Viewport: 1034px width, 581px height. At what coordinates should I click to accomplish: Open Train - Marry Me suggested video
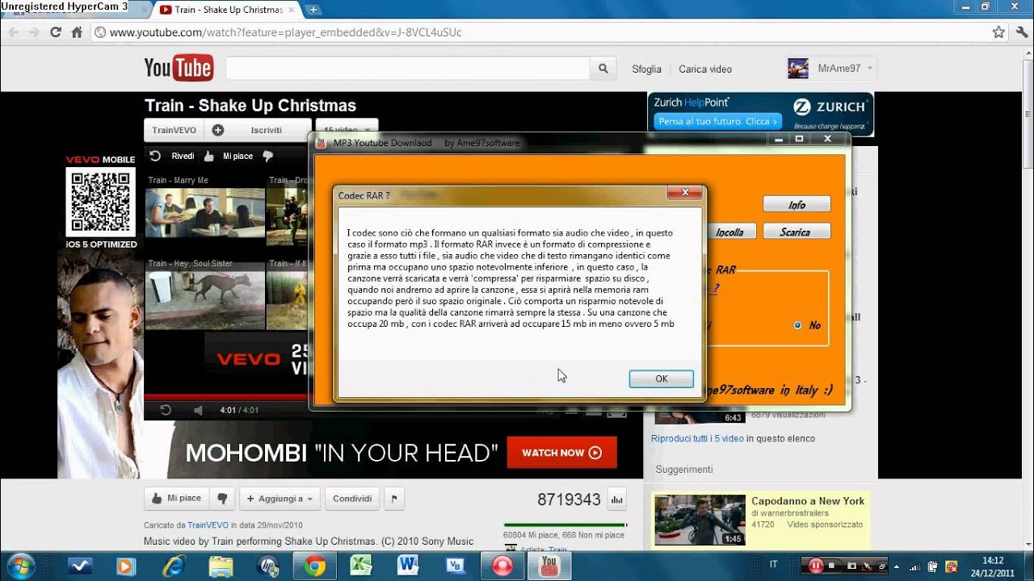coord(205,212)
